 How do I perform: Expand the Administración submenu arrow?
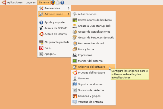tap(68, 14)
